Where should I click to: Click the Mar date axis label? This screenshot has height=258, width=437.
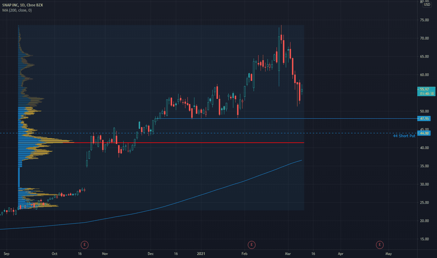288,254
